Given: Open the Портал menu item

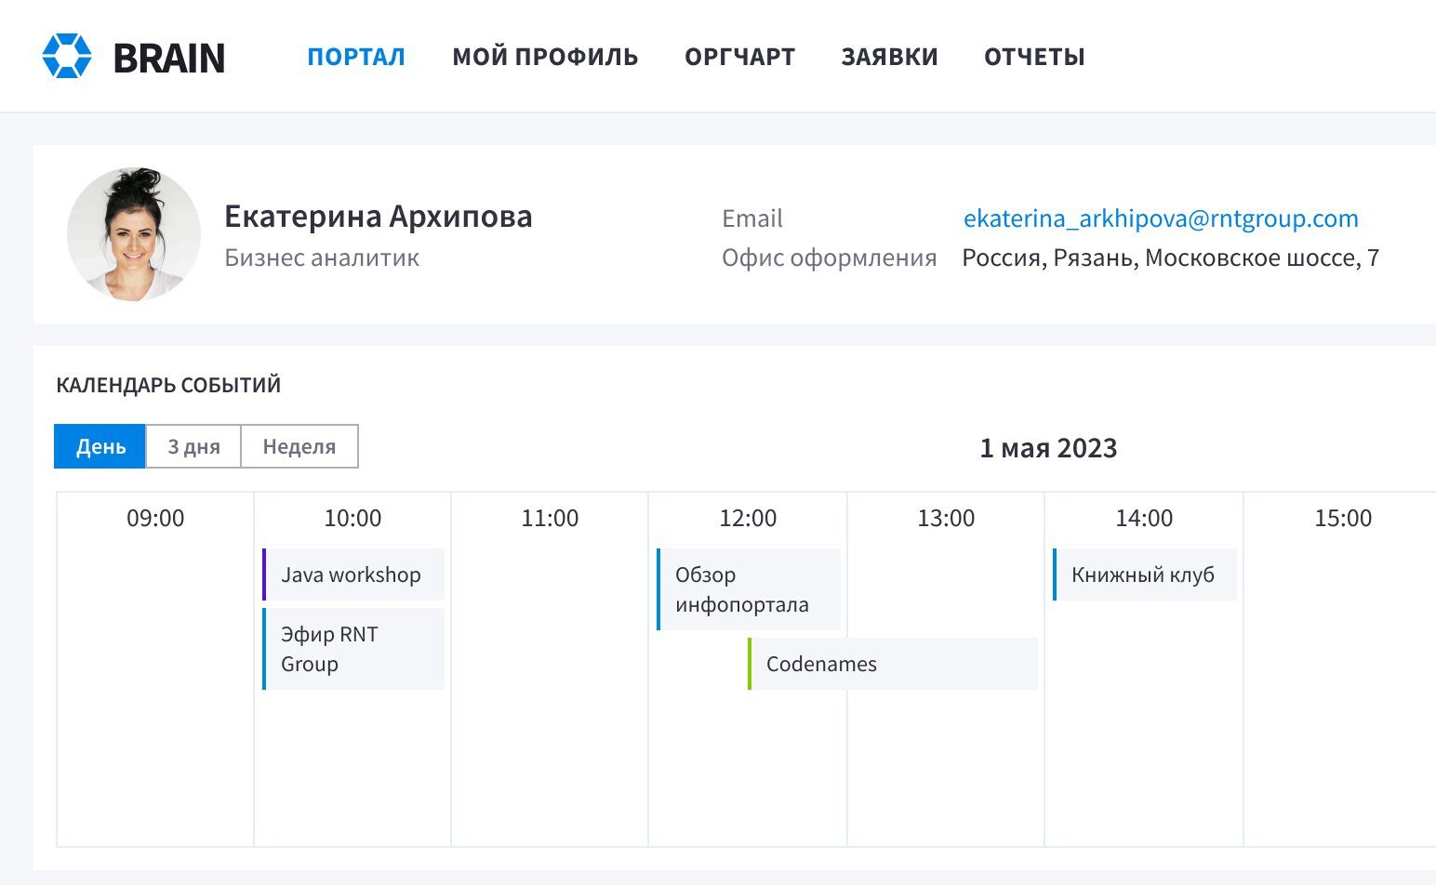Looking at the screenshot, I should coord(356,57).
